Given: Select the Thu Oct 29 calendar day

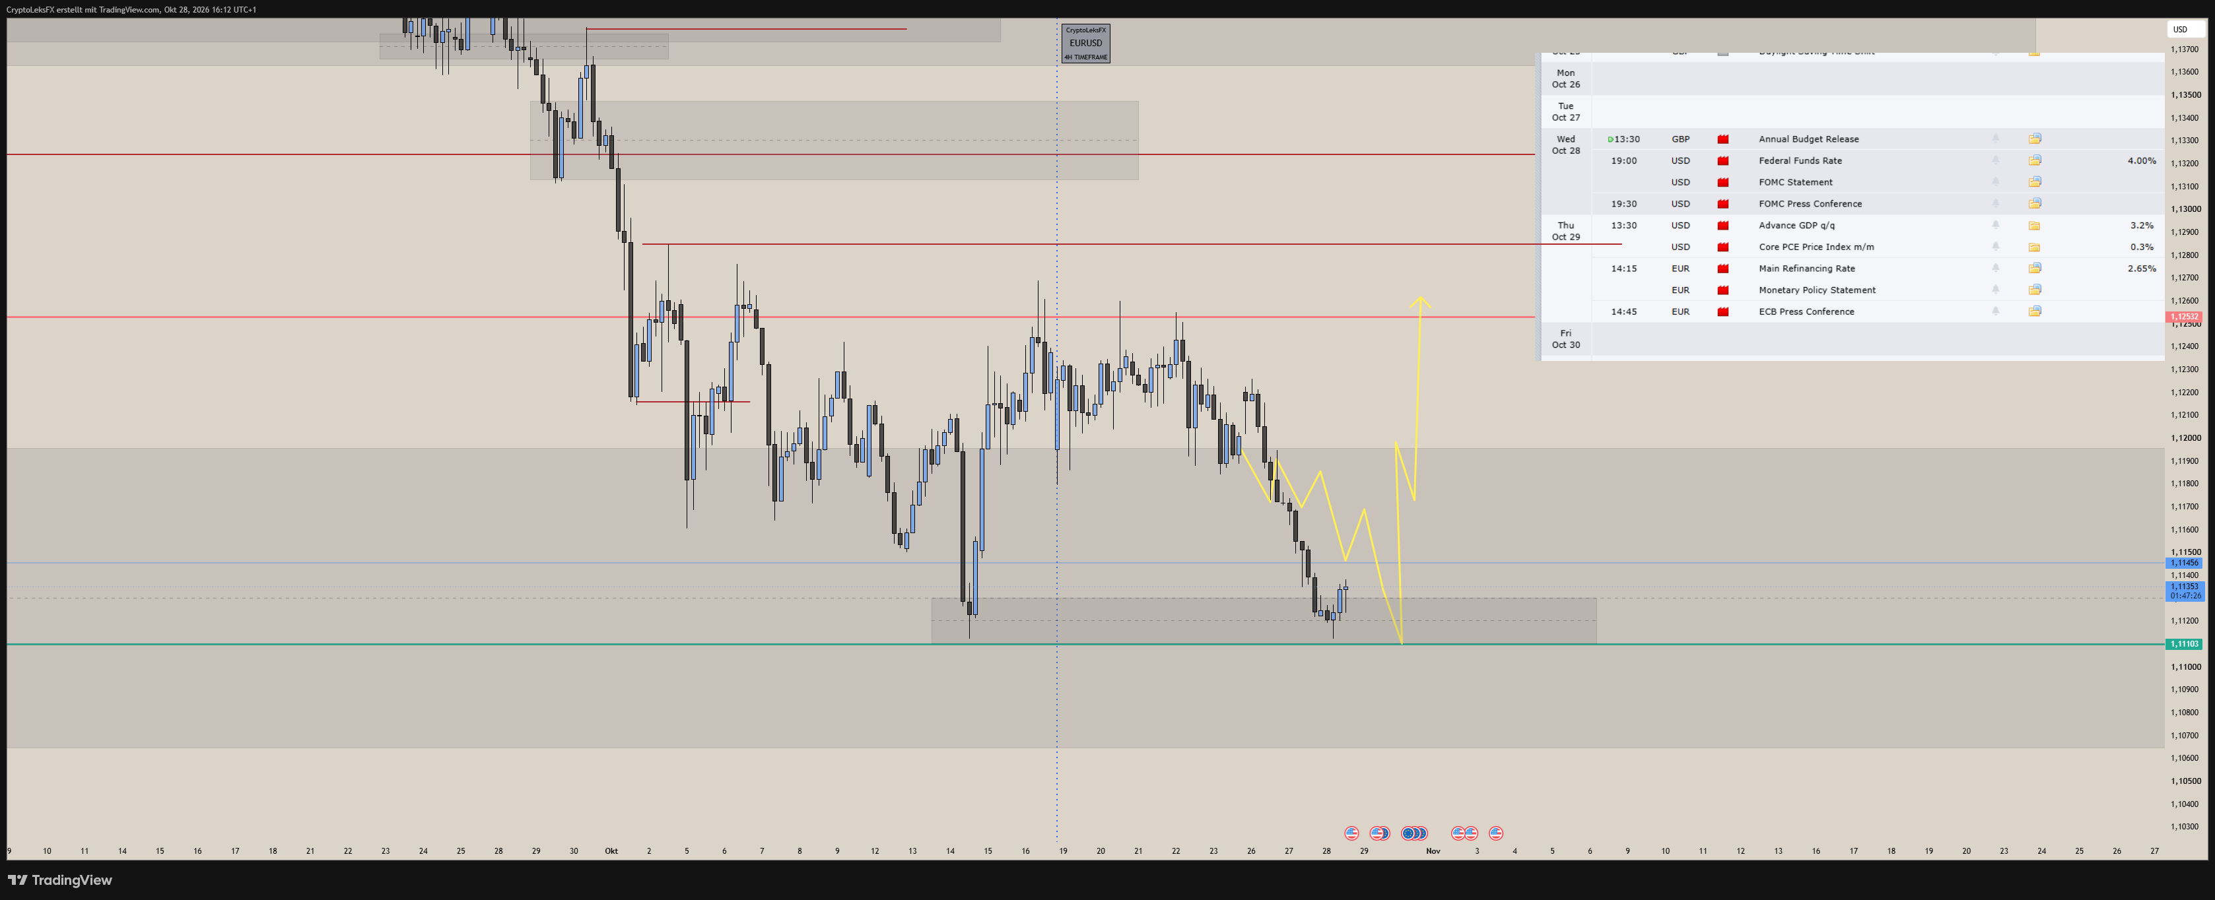Looking at the screenshot, I should 1566,230.
